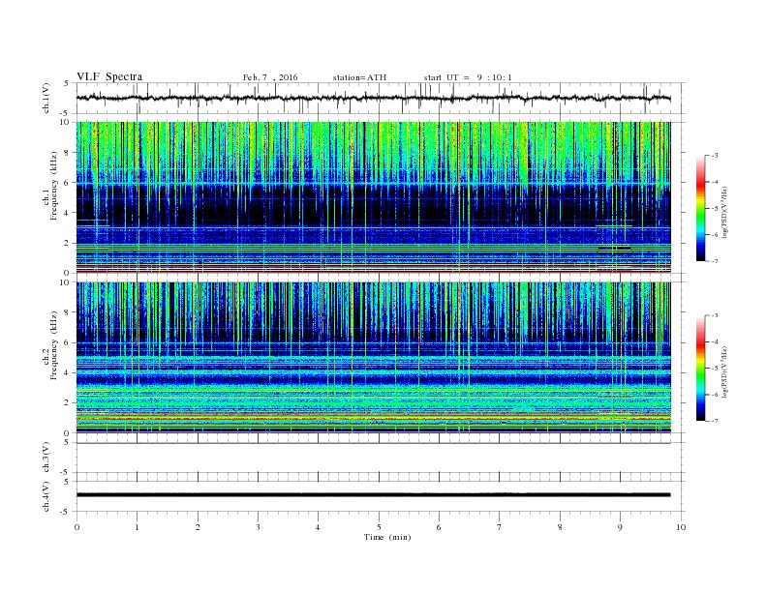
Task: Click the ch.2 'Frequency (kHz)' axis label
Action: [x=53, y=345]
